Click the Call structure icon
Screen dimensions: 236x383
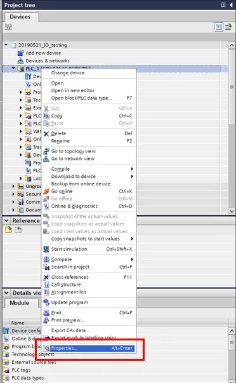(x=46, y=285)
